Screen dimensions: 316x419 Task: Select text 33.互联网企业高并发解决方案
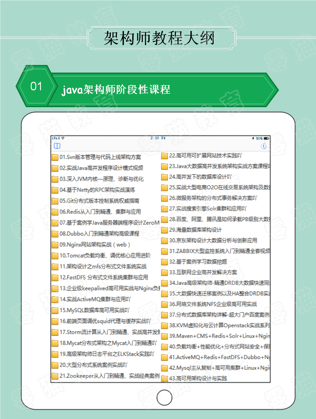(203, 272)
